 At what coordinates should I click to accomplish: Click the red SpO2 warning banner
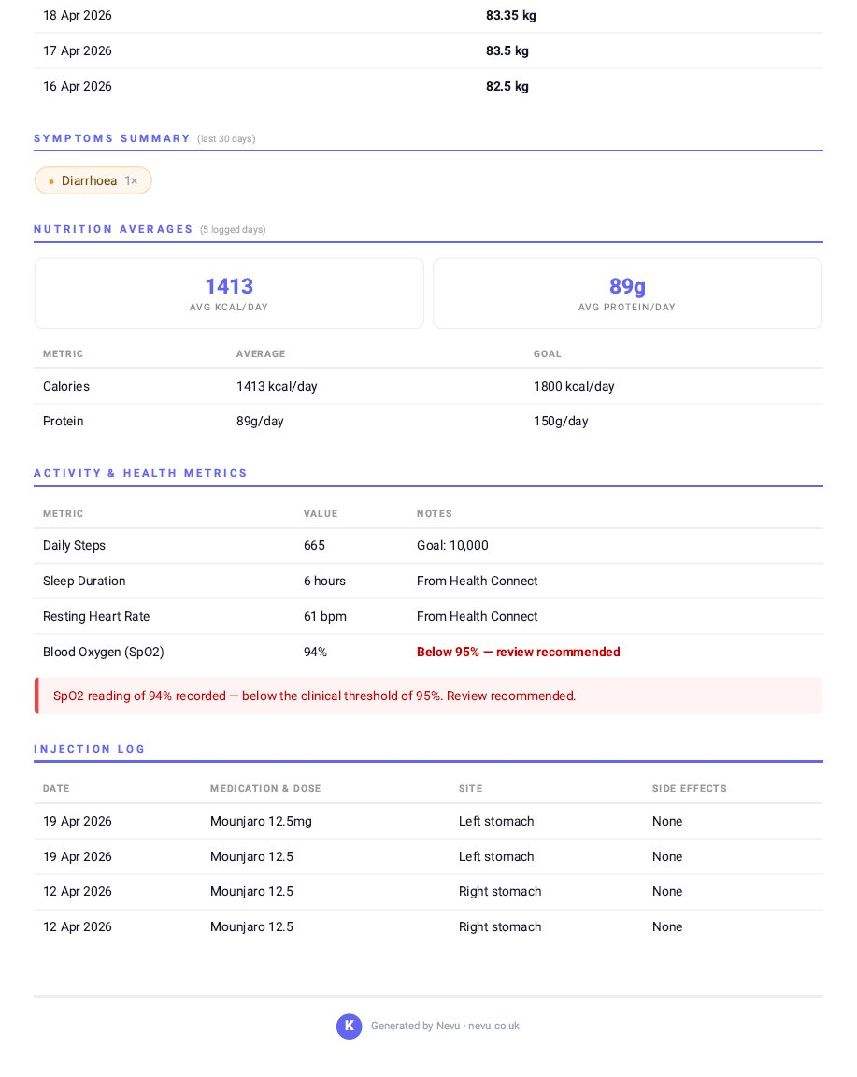point(428,696)
